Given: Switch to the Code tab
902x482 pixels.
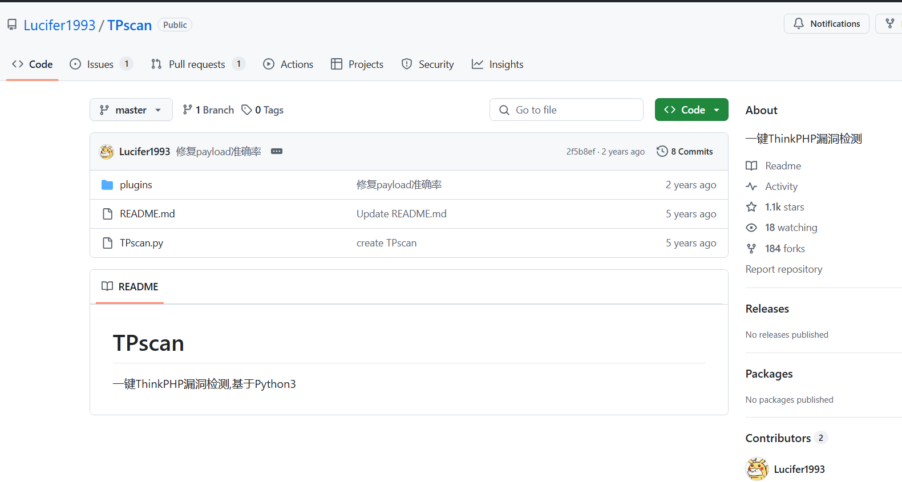Looking at the screenshot, I should pyautogui.click(x=33, y=64).
